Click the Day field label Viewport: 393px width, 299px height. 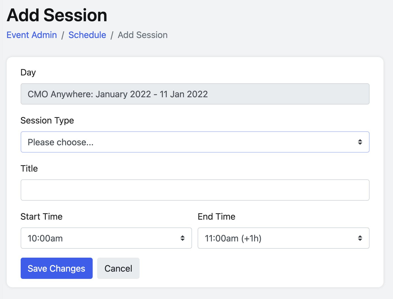[28, 72]
